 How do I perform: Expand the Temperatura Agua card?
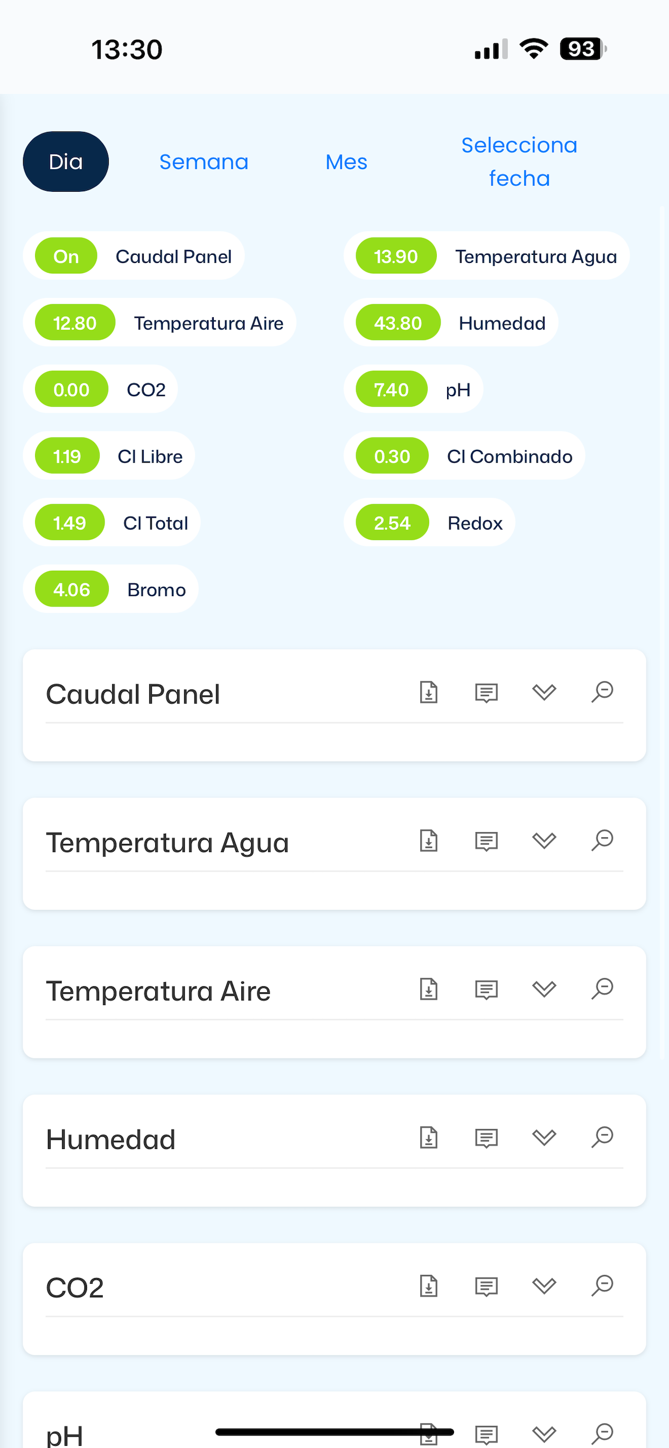543,841
